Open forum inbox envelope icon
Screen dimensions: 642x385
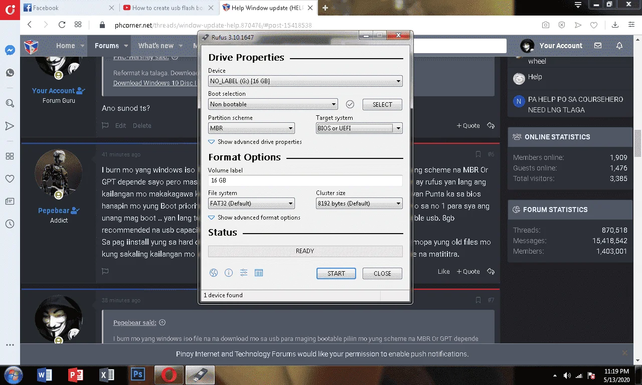click(598, 46)
